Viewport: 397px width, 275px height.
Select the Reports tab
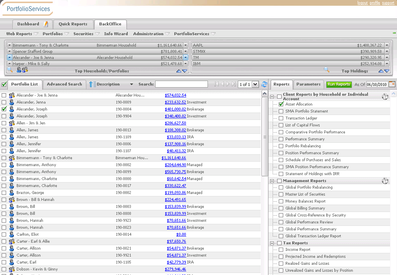click(x=281, y=84)
